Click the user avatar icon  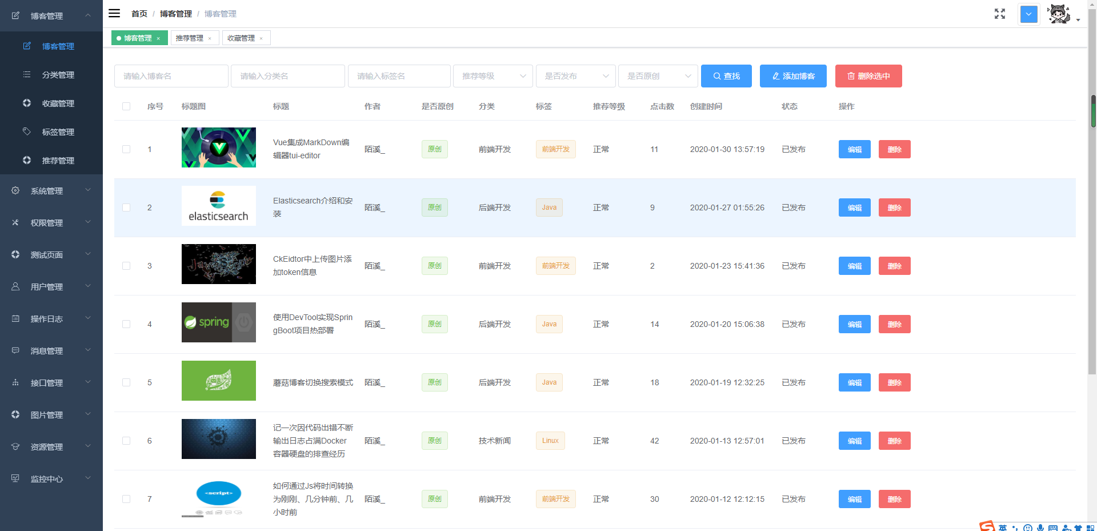[x=1059, y=14]
